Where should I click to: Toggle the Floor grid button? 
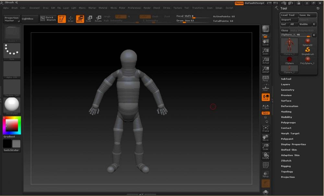pos(266,88)
